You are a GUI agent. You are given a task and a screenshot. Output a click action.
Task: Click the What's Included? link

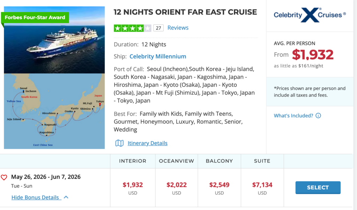pyautogui.click(x=294, y=116)
